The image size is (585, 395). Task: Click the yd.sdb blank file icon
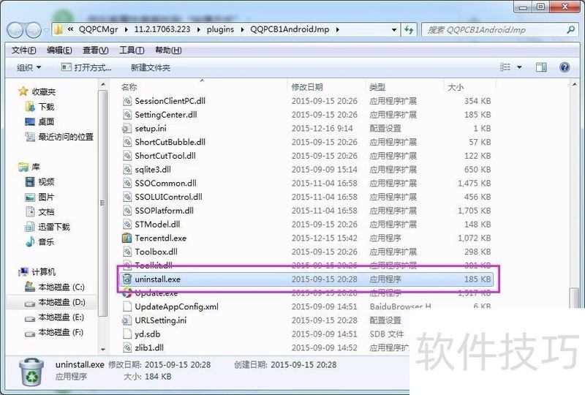pyautogui.click(x=127, y=334)
